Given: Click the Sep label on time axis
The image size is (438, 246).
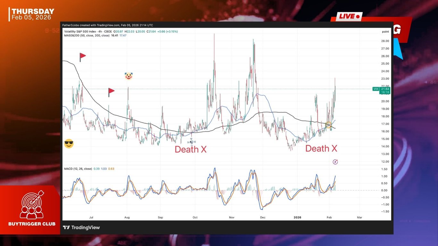Looking at the screenshot, I should (x=160, y=217).
